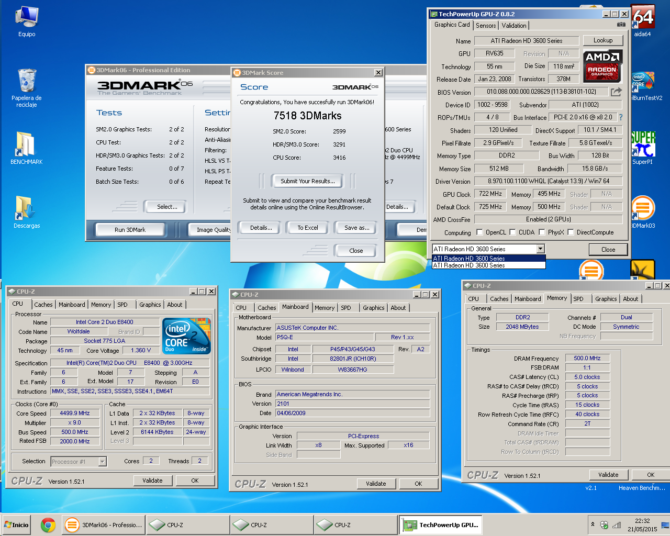Click the DRAM Frequency 500.0 MHz value
Viewport: 670px width, 536px height.
click(x=587, y=358)
